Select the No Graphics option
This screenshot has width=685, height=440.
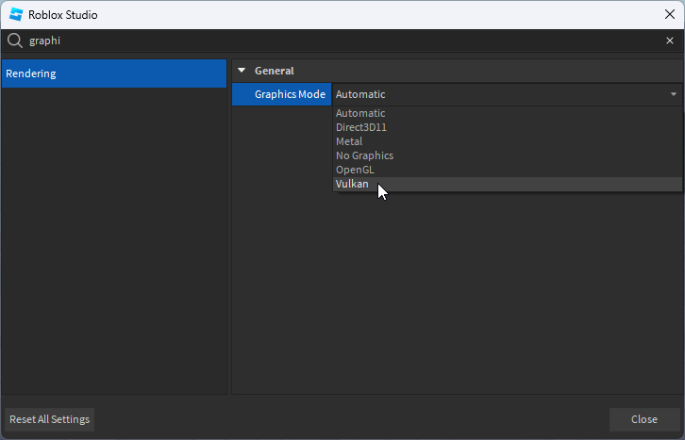point(364,155)
